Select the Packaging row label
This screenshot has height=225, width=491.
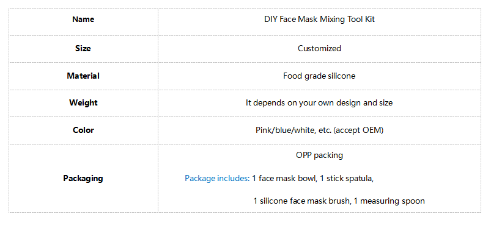point(83,178)
